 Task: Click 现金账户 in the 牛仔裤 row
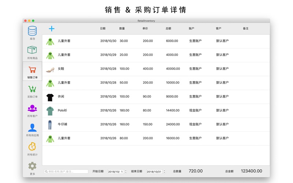(x=195, y=124)
